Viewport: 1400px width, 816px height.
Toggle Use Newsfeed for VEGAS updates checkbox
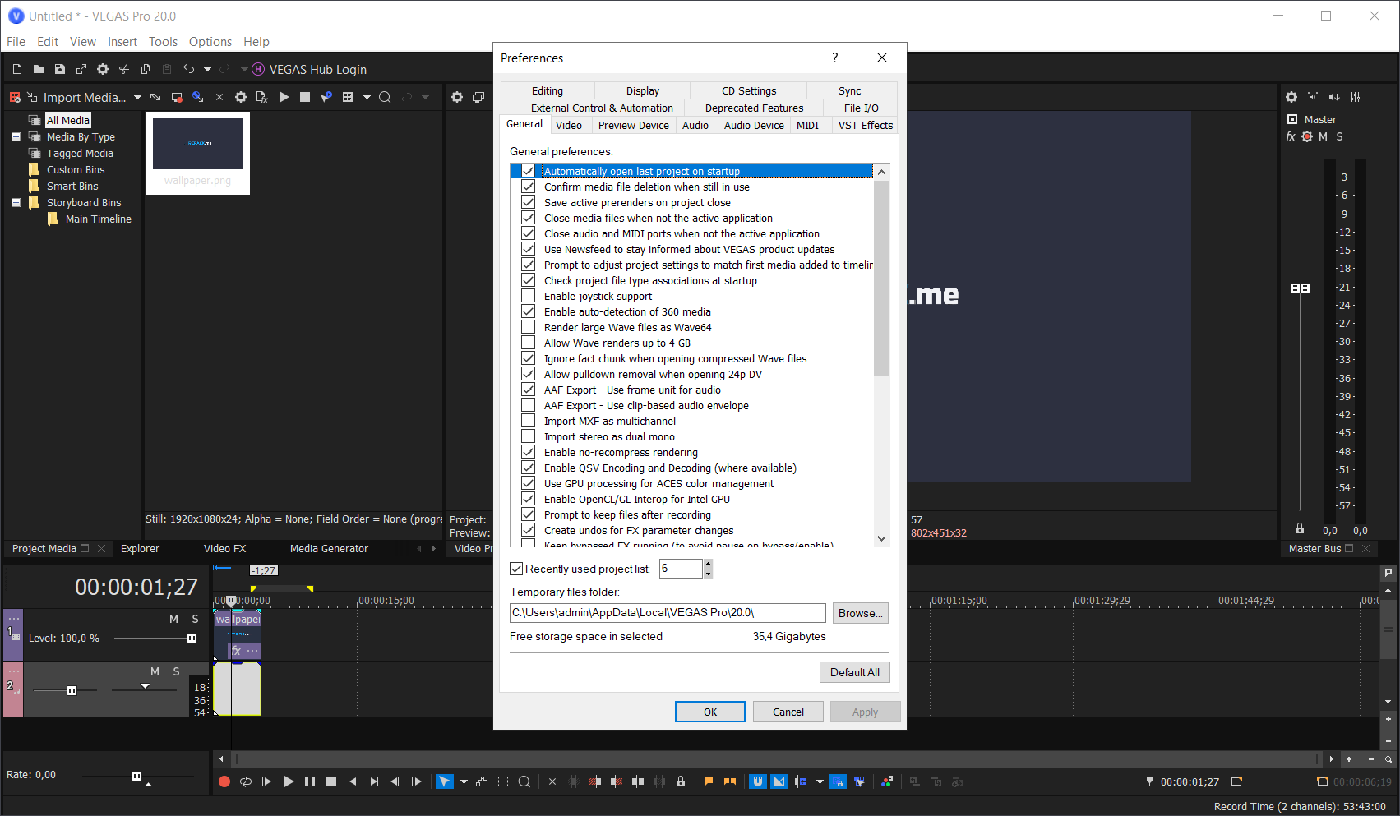[x=529, y=250]
